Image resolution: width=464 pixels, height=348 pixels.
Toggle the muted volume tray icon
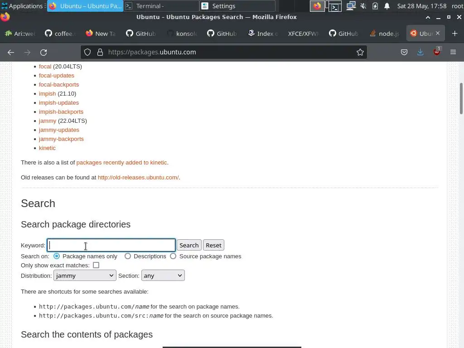363,6
